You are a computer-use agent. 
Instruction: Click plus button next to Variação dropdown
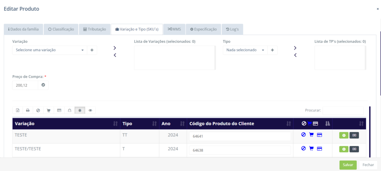click(92, 50)
